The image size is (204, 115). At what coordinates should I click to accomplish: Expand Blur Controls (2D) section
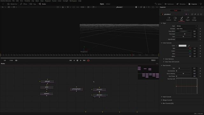coord(162,103)
